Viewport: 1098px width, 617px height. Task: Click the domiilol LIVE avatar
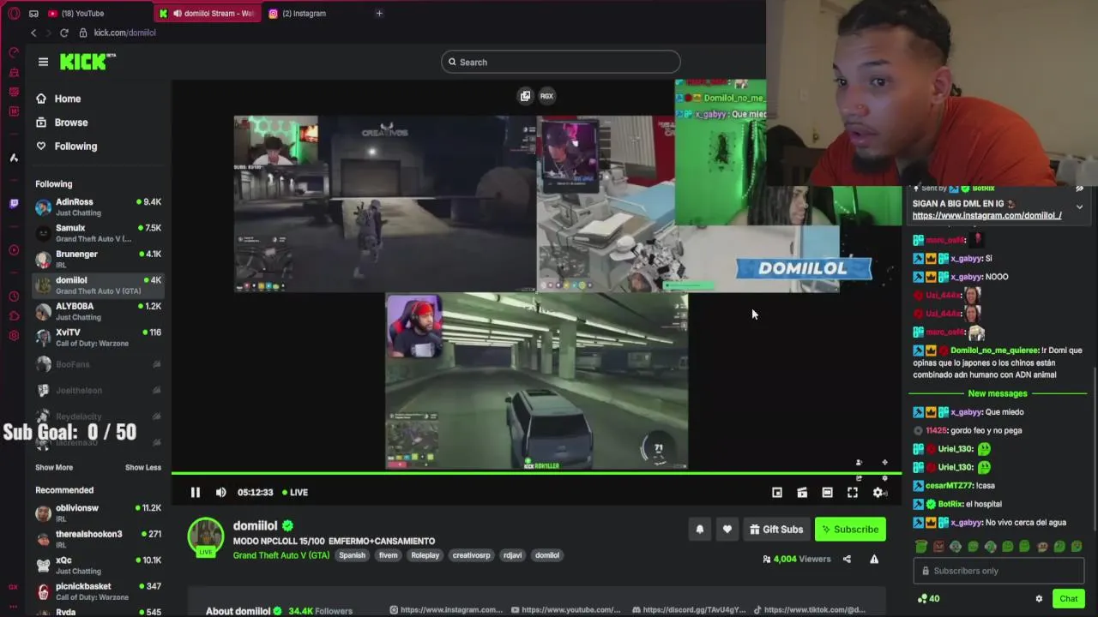[x=206, y=536]
